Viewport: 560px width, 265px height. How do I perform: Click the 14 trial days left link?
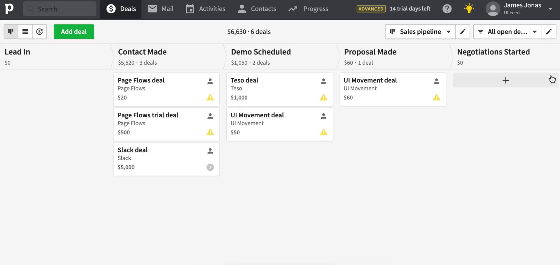click(x=410, y=9)
